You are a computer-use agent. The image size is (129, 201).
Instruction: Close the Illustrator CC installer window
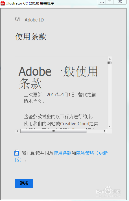click(120, 2)
